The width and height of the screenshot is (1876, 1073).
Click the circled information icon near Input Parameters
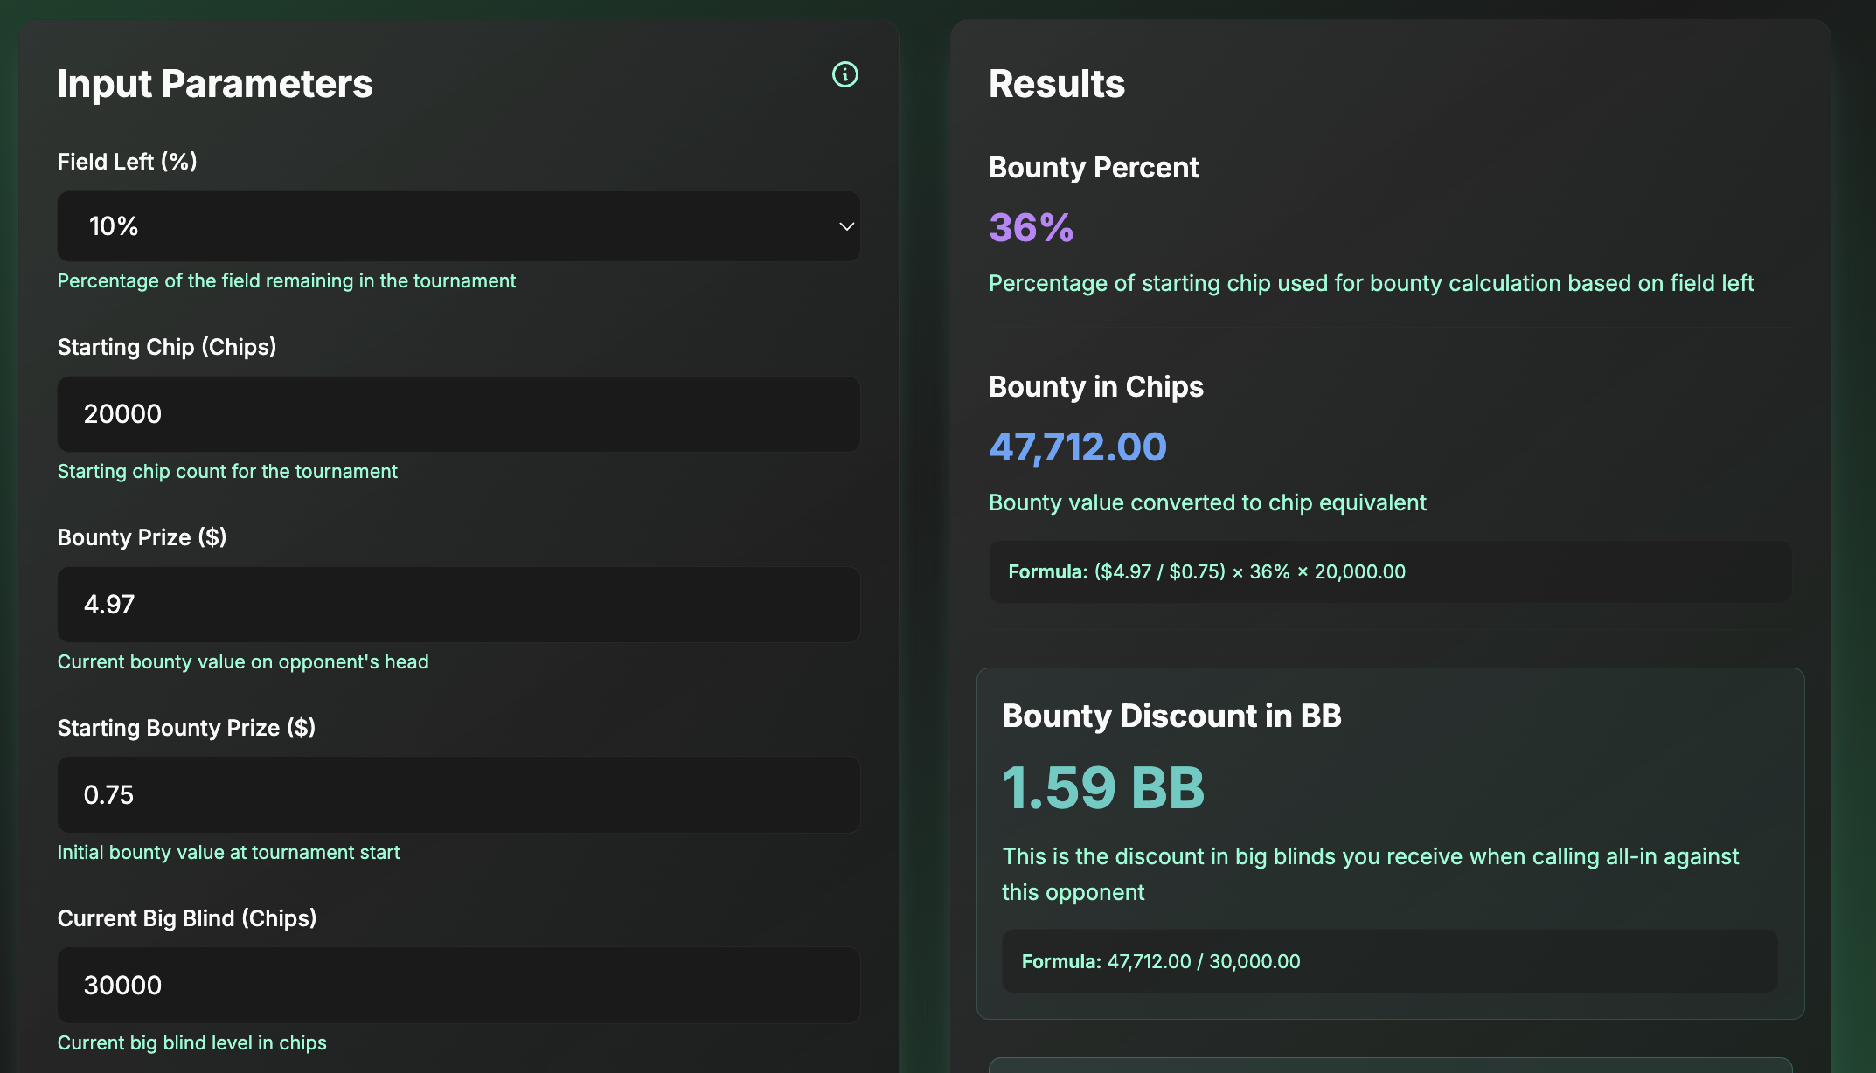click(x=844, y=76)
